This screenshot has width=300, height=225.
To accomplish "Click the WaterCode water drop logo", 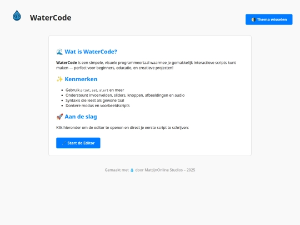I will click(17, 16).
